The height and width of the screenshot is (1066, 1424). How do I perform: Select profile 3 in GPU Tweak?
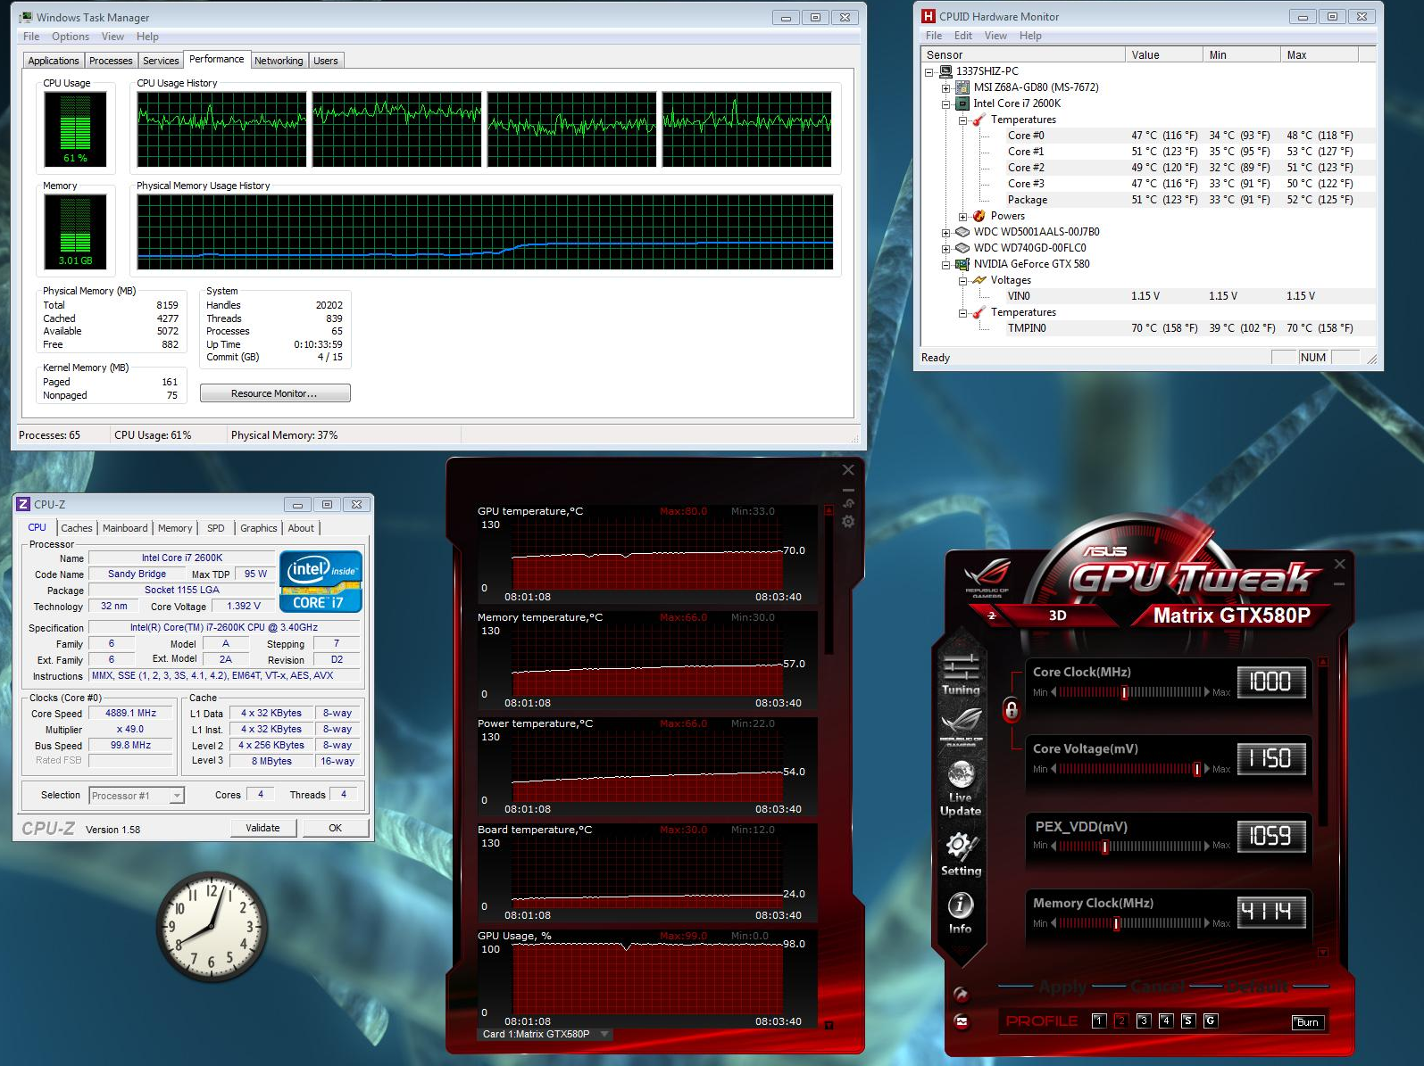(x=1144, y=1021)
